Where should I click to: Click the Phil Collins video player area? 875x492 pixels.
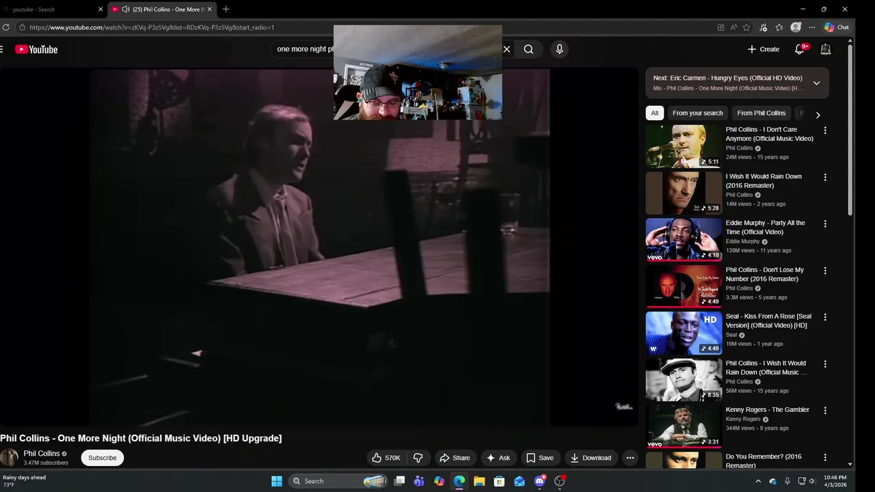(319, 247)
